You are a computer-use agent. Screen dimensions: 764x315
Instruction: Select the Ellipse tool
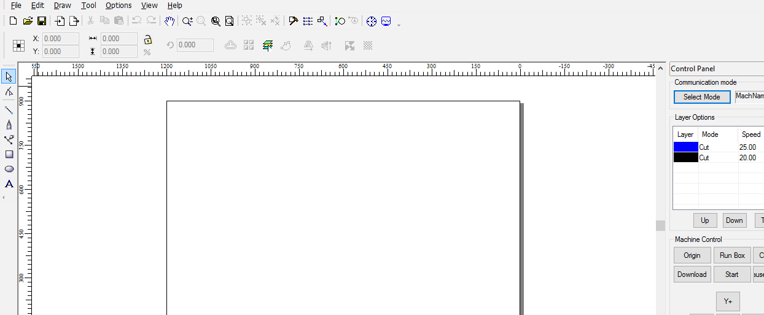(x=9, y=169)
